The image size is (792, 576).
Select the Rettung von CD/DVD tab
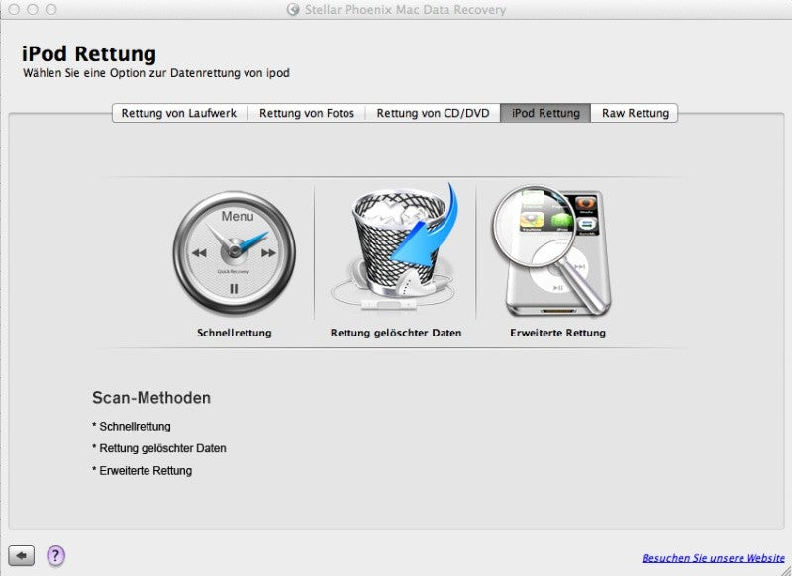pos(433,113)
